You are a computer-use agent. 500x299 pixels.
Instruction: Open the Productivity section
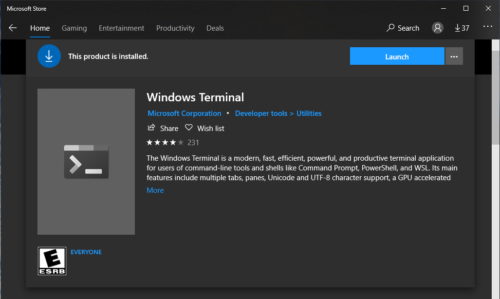175,28
